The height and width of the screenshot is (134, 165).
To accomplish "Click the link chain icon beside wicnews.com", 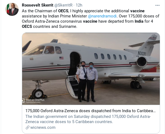I will tap(28, 127).
